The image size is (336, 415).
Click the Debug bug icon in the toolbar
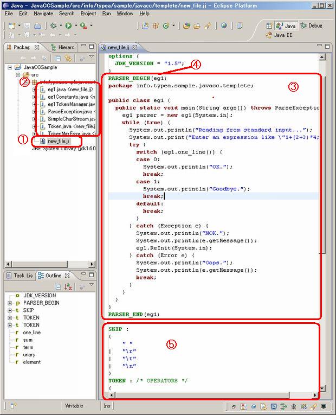[53, 25]
